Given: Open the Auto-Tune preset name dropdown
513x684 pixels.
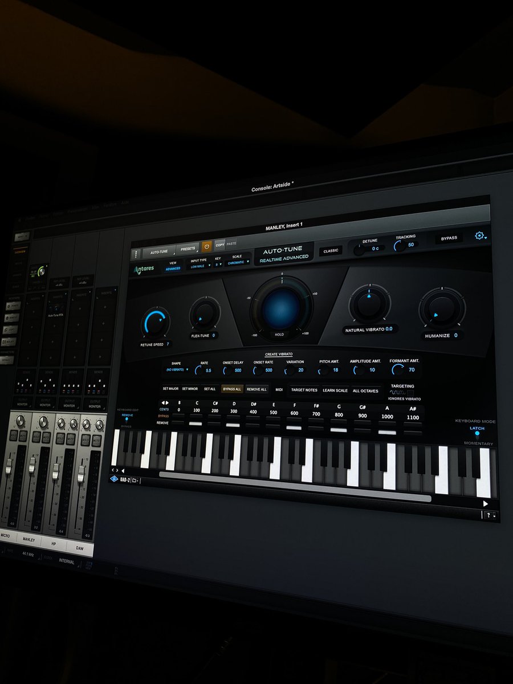Looking at the screenshot, I should [x=159, y=251].
